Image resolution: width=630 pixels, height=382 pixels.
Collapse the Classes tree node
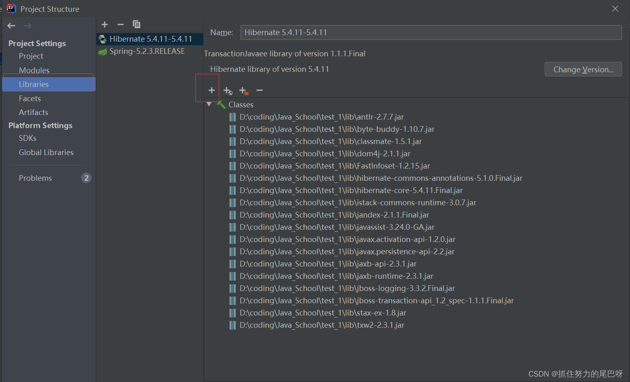click(x=209, y=104)
